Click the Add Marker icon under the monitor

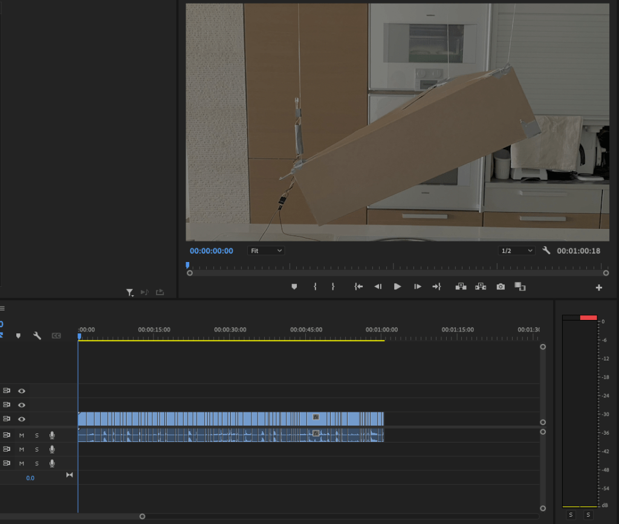pos(294,287)
